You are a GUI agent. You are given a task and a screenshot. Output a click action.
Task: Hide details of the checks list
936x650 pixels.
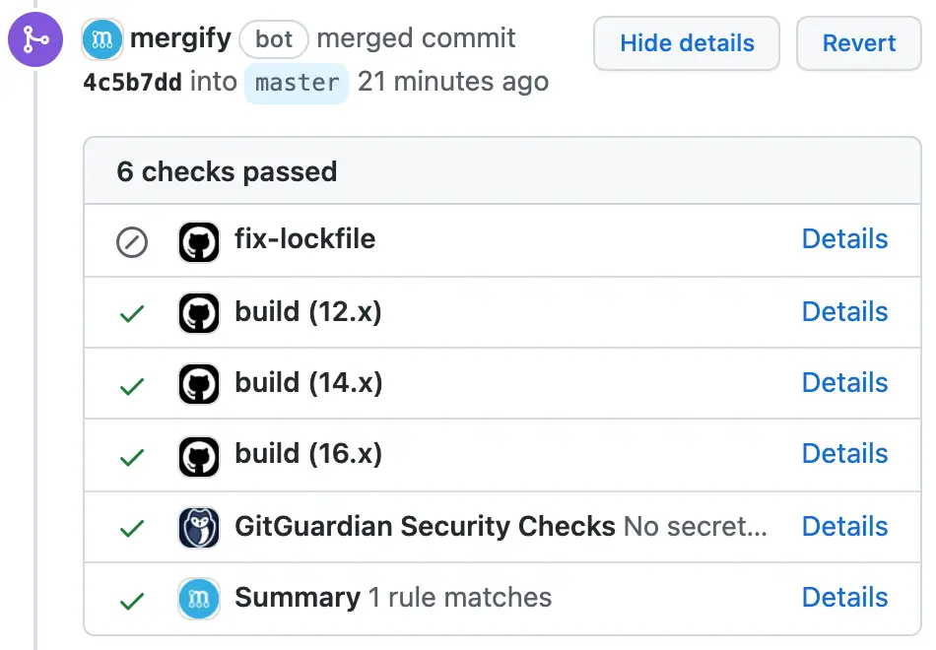pyautogui.click(x=687, y=43)
